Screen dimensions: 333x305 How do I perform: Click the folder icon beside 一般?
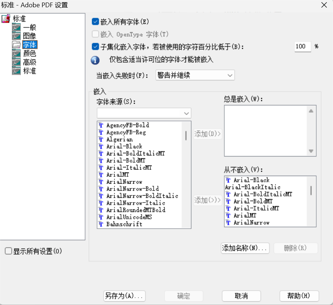click(x=16, y=28)
